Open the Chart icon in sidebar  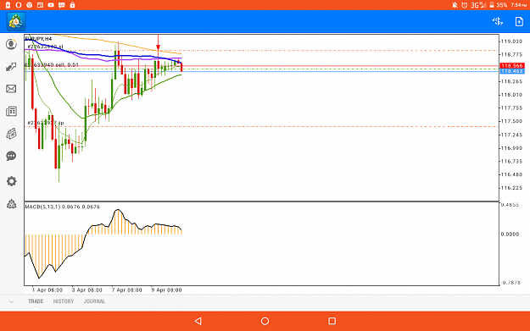(11, 67)
